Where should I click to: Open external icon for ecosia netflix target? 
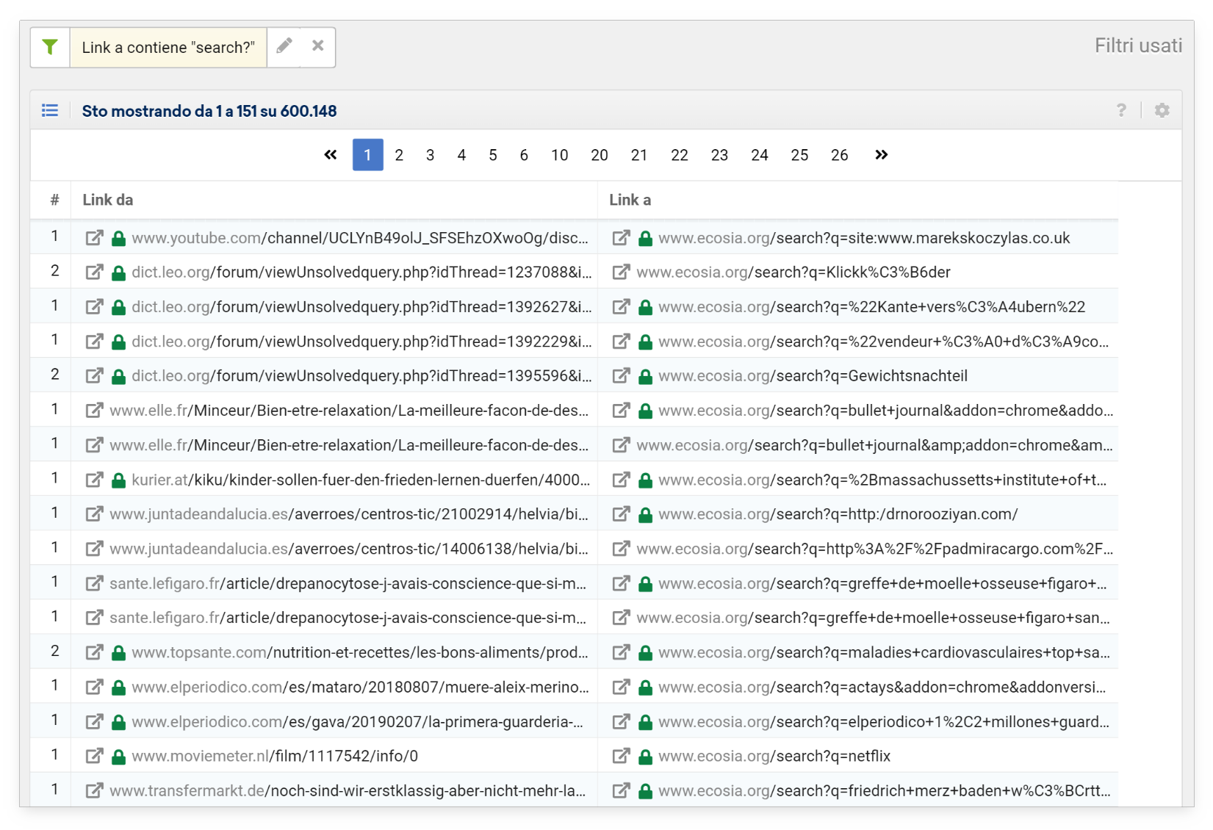621,756
